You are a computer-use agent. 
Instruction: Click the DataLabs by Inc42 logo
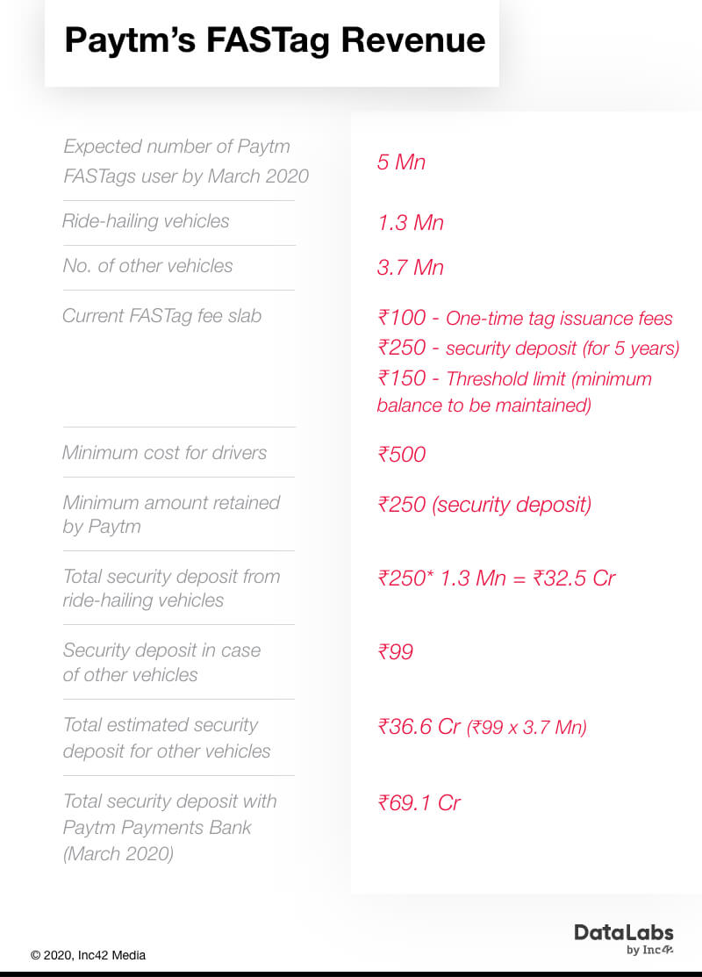[x=624, y=938]
